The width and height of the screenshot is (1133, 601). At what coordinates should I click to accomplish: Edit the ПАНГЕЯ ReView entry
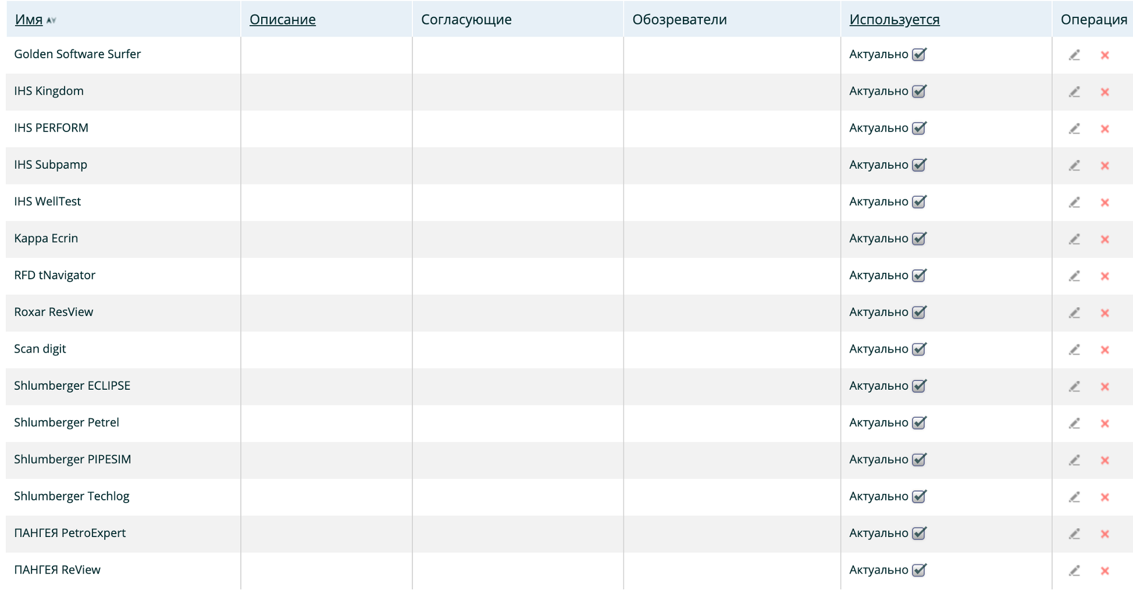[x=1074, y=570]
